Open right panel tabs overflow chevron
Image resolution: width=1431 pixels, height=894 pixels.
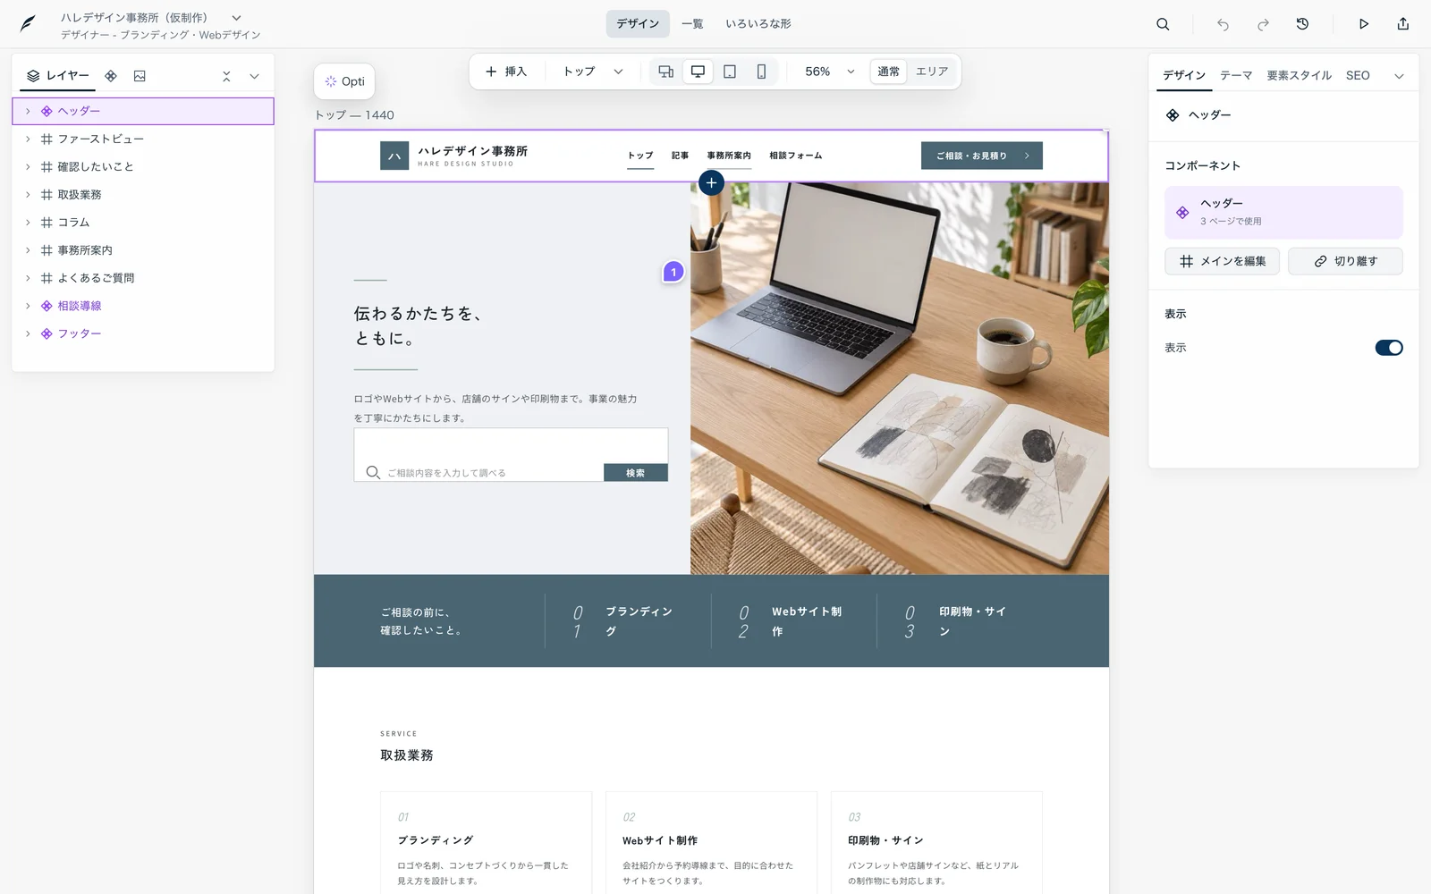pos(1399,76)
